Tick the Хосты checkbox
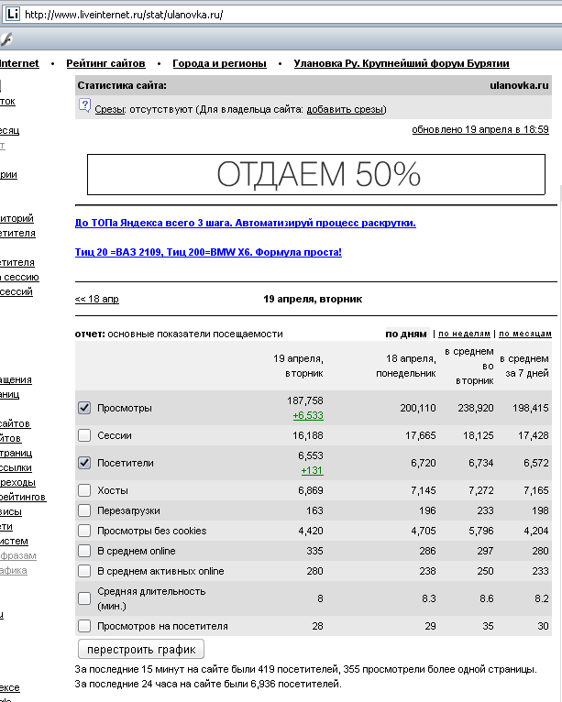 (84, 490)
